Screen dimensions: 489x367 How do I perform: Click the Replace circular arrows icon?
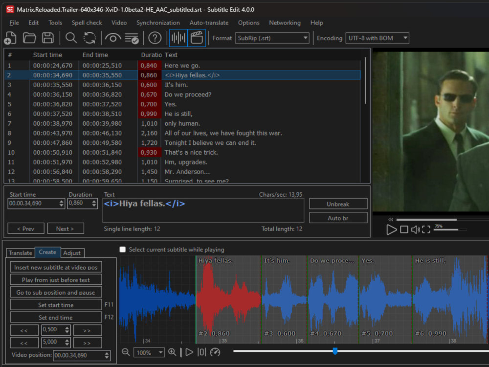click(x=89, y=38)
